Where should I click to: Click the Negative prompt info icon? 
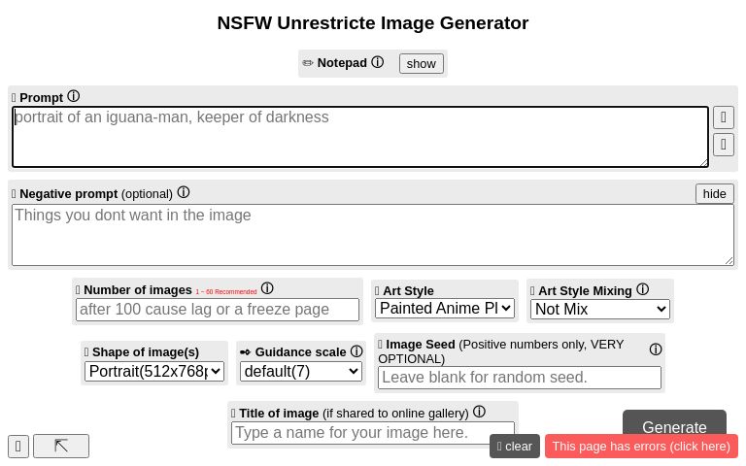pos(184,192)
